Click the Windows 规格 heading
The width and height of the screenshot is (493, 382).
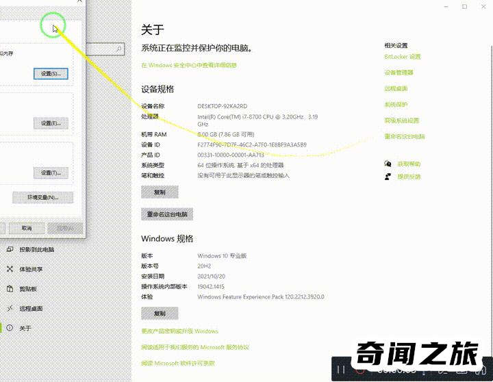pyautogui.click(x=167, y=239)
